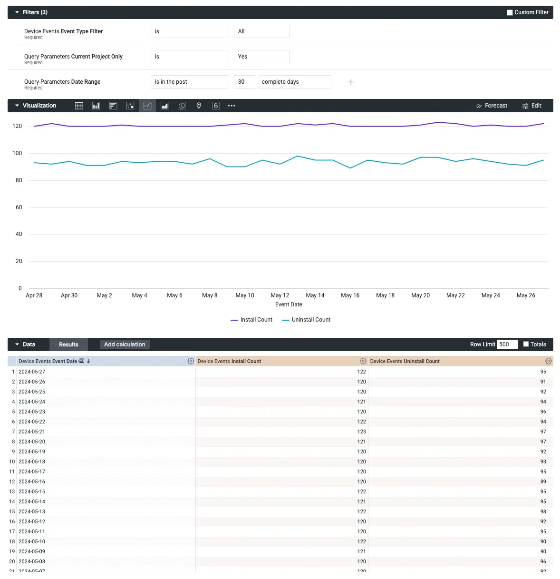Enable the Custom Filter checkbox
The height and width of the screenshot is (579, 560).
pos(510,12)
